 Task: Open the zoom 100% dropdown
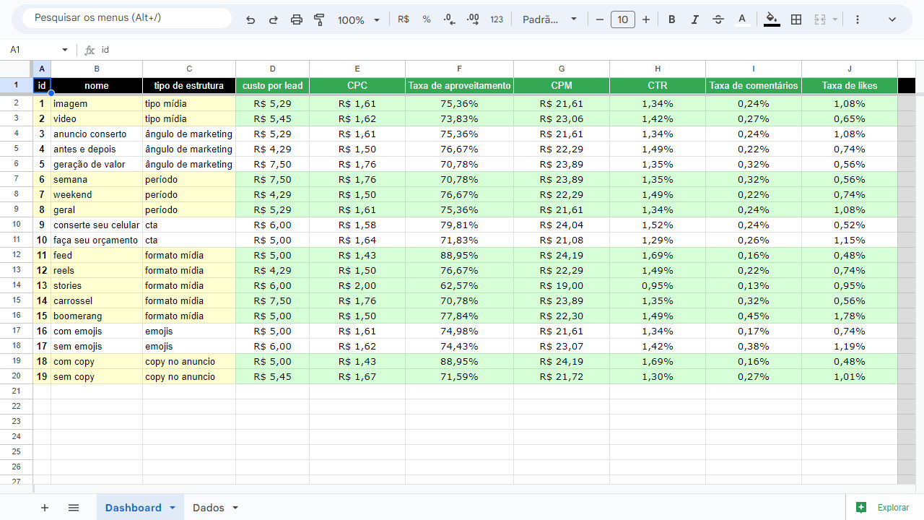[358, 20]
